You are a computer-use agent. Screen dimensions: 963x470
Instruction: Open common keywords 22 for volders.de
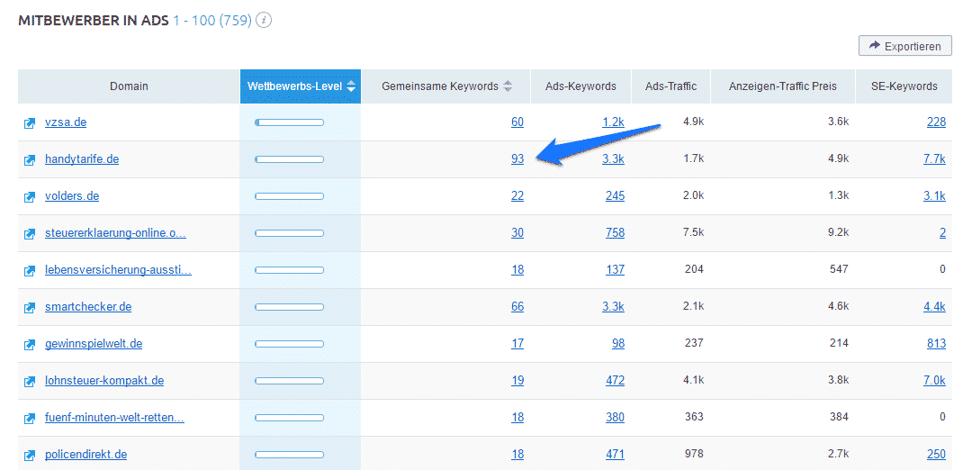tap(517, 196)
